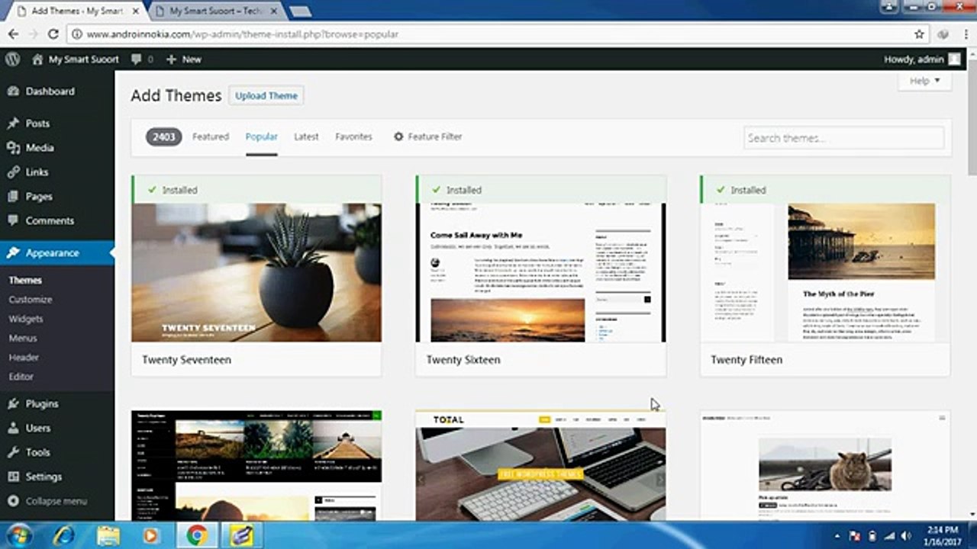The height and width of the screenshot is (549, 977).
Task: Add new content with plus New
Action: (x=183, y=59)
